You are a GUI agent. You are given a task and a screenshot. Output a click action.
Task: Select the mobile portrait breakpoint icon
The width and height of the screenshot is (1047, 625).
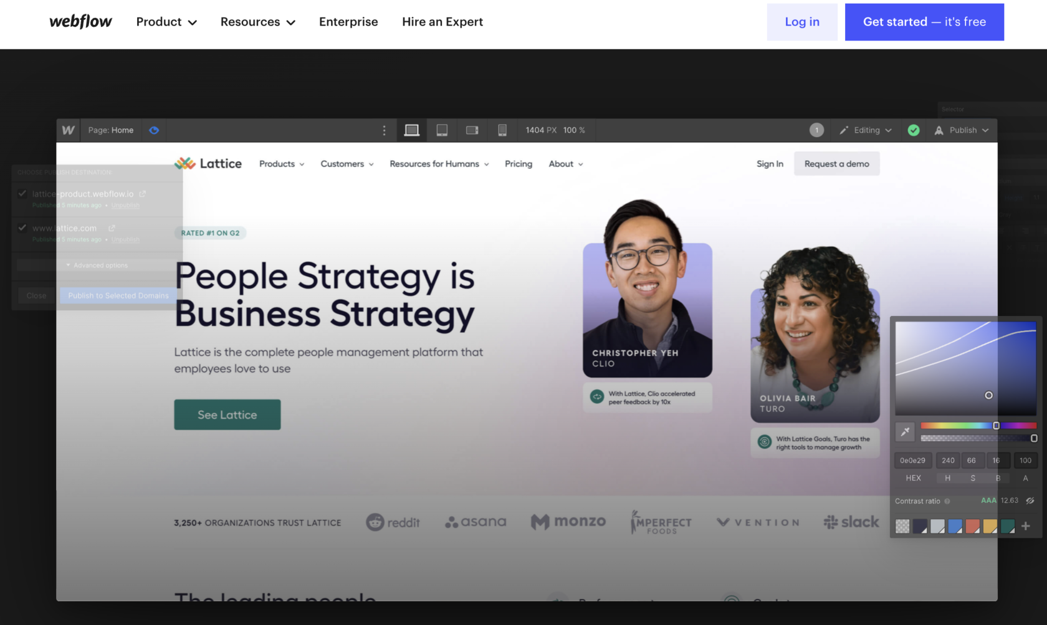coord(502,130)
